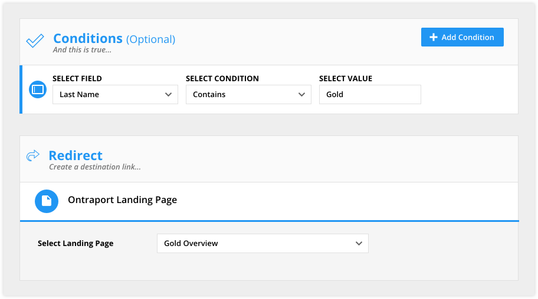Image resolution: width=538 pixels, height=299 pixels.
Task: Click the chevron in the Select Condition box
Action: [x=301, y=95]
